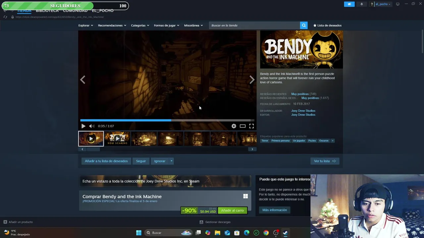Seek on the video progress bar
Viewport: 424px width, 238px height.
pyautogui.click(x=167, y=120)
